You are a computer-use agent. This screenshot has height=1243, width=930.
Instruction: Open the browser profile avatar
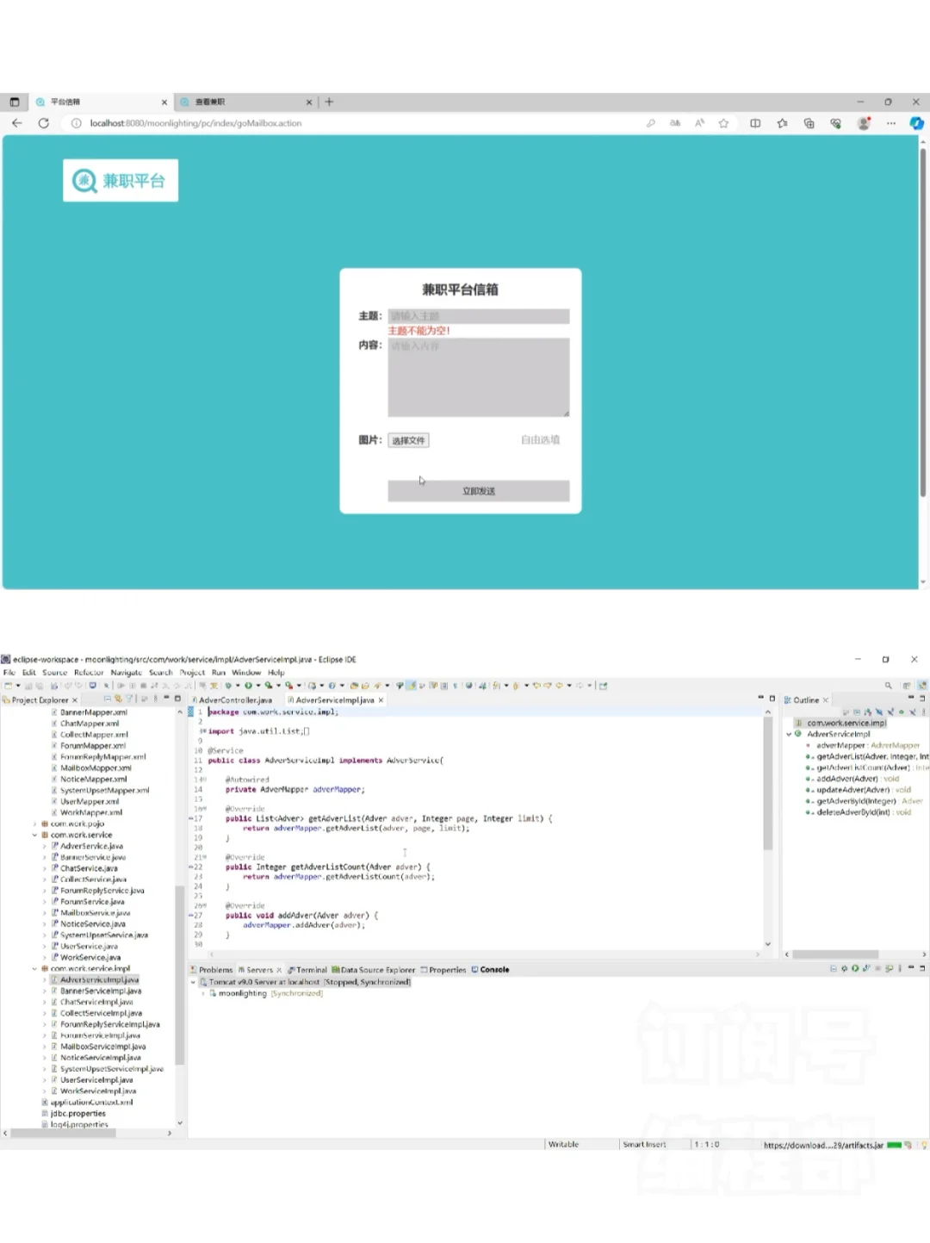click(864, 123)
